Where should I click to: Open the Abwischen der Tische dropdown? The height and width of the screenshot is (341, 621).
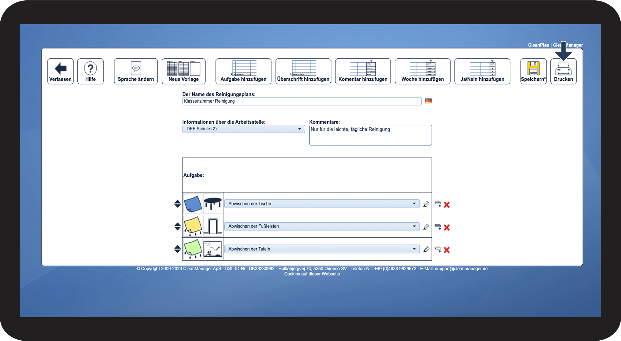pos(322,204)
